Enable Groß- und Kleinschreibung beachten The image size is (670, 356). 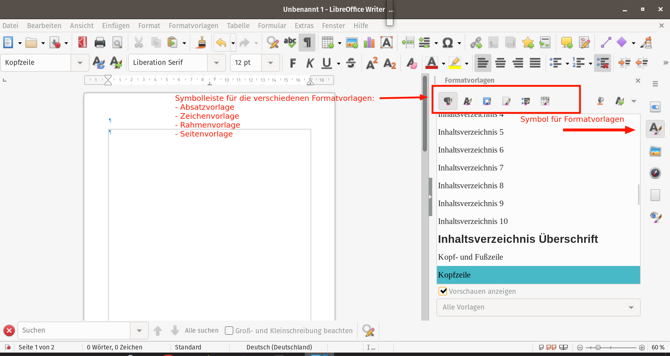tap(229, 331)
